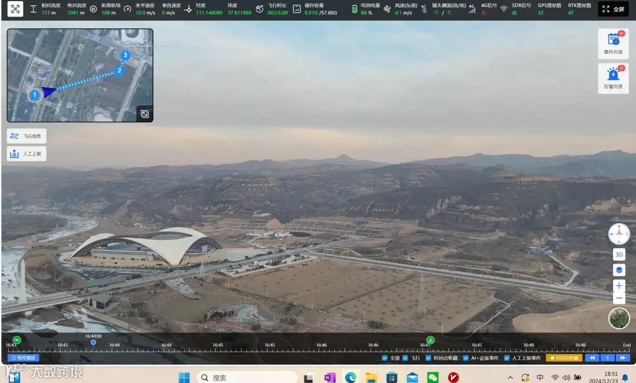The height and width of the screenshot is (383, 636).
Task: Click the orange 时间点收藏 bookmark button
Action: 564,358
